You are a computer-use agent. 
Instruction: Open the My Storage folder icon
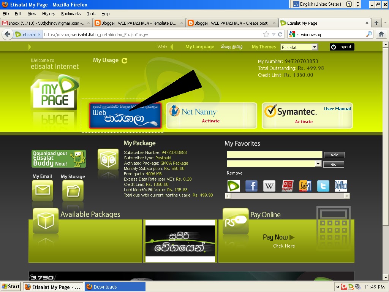73,190
